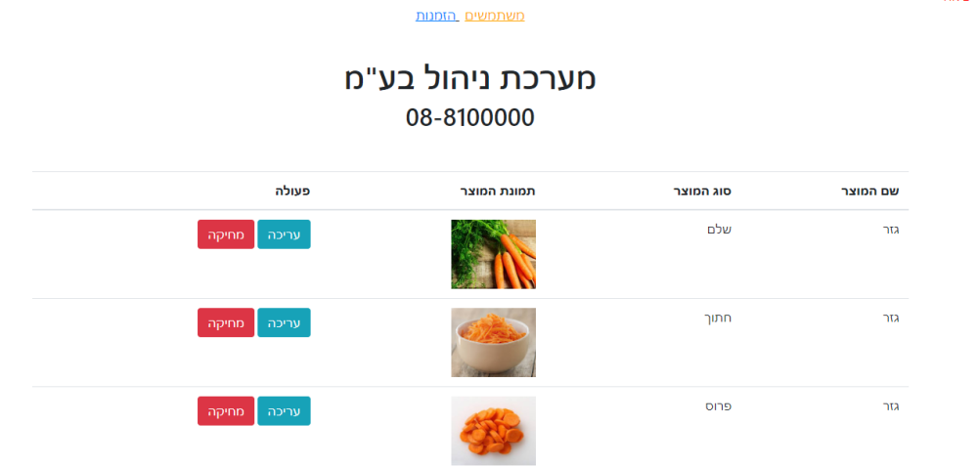978x467 pixels.
Task: Click the תמונת המוצר column header
Action: coord(498,191)
